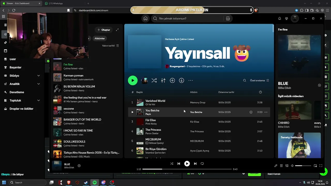Open the play queue icon
The width and height of the screenshot is (331, 186).
pos(281,166)
